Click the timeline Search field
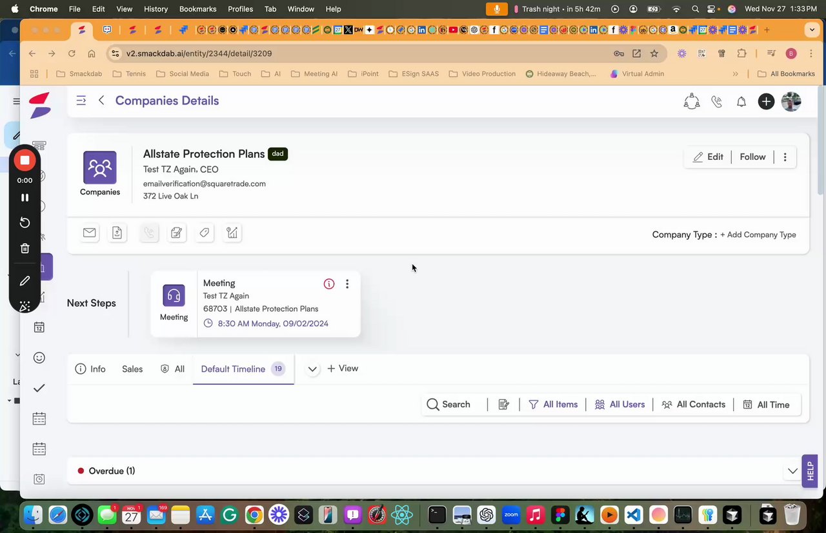826x533 pixels. coord(450,404)
